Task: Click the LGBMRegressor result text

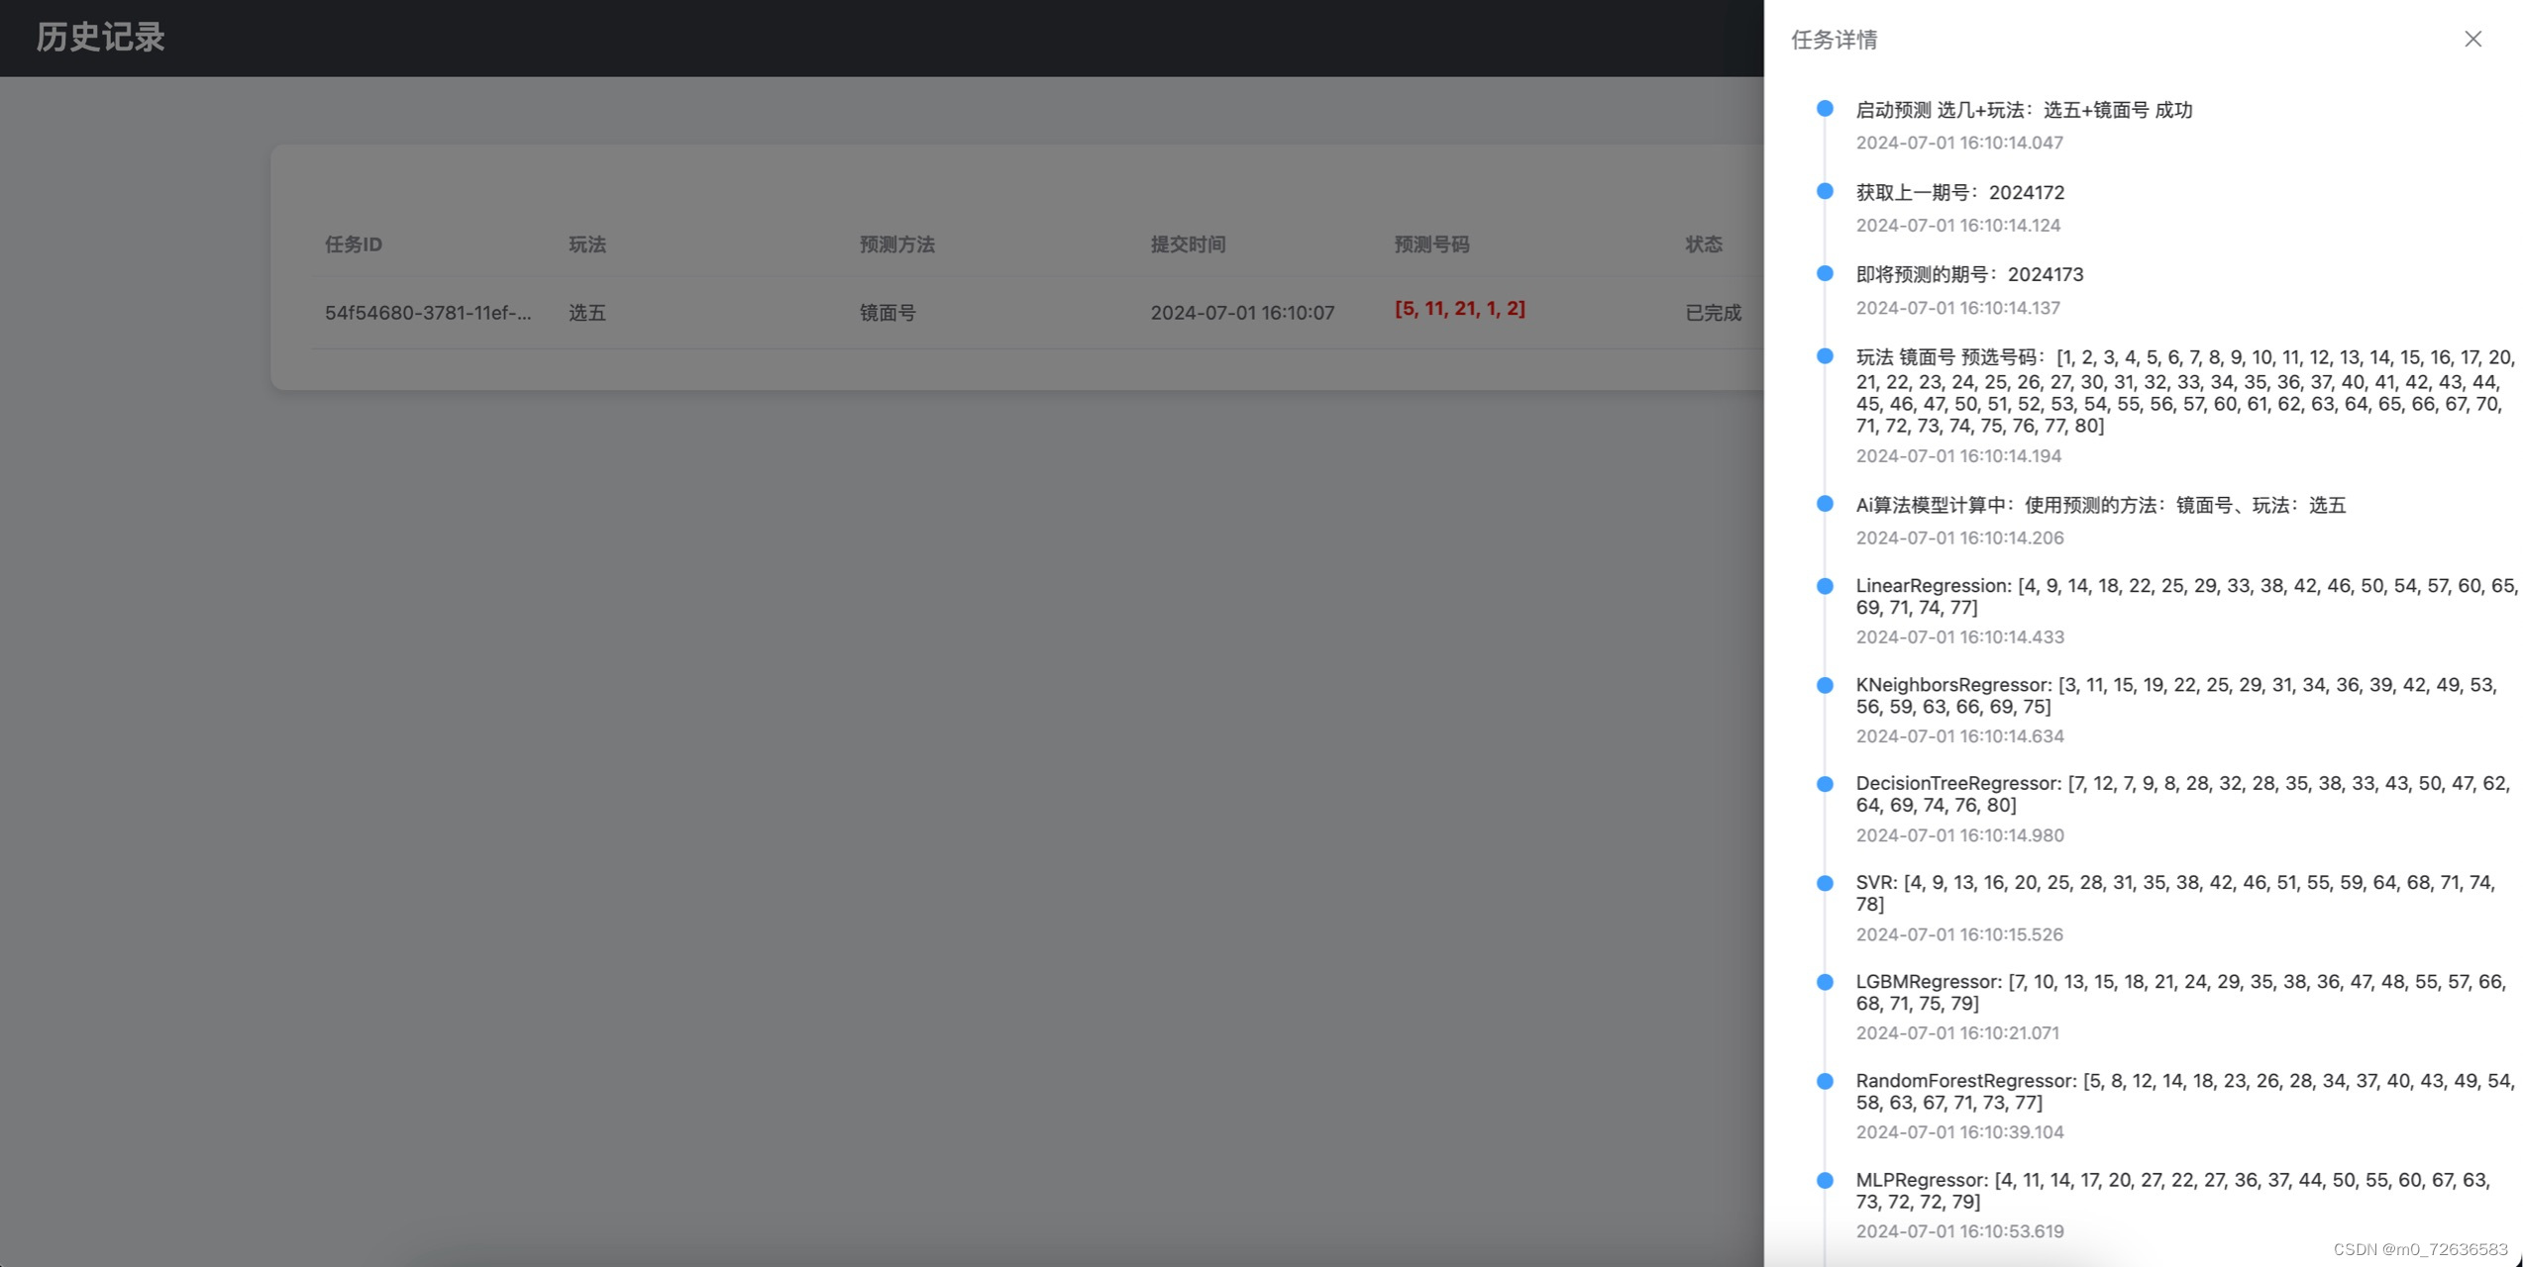Action: tap(2180, 992)
